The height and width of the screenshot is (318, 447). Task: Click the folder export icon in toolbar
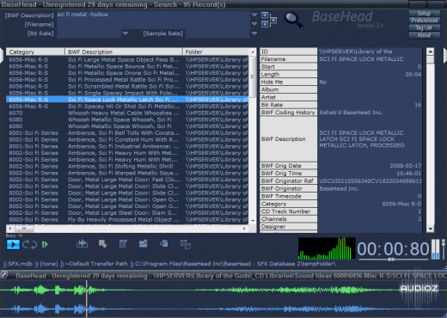pos(143,244)
